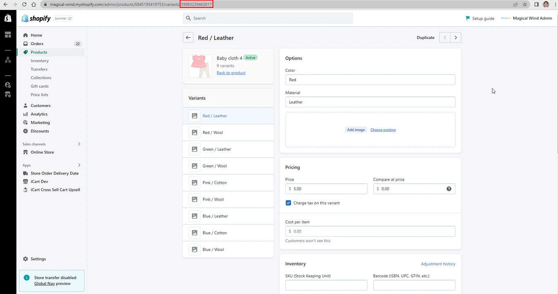This screenshot has width=558, height=294.
Task: Open the Adjustment history link
Action: 438,264
